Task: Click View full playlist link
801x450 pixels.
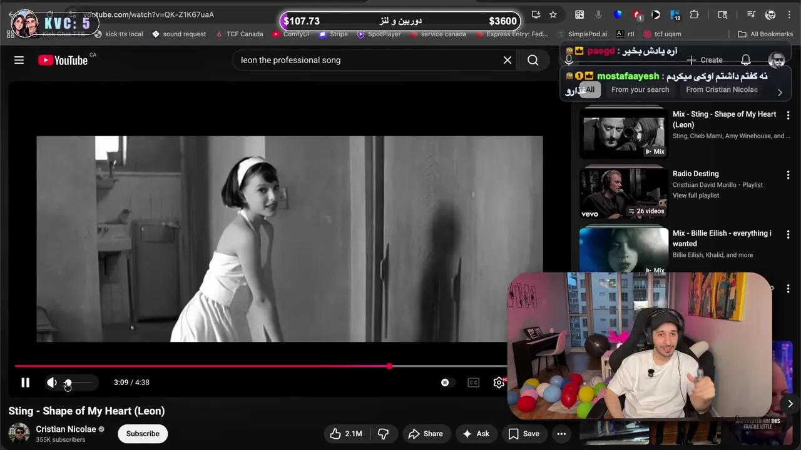Action: [x=695, y=196]
